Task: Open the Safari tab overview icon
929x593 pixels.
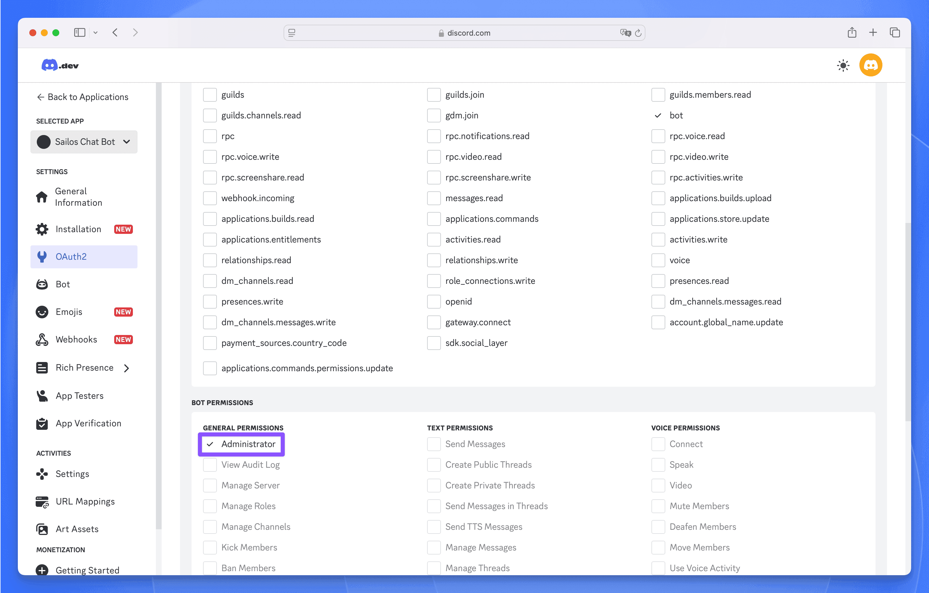Action: point(895,33)
